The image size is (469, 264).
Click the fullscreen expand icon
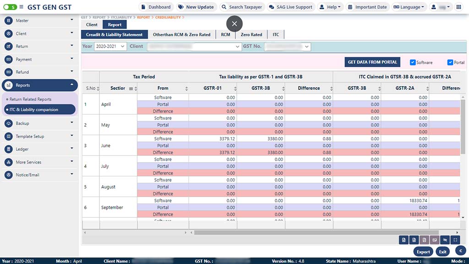455,240
